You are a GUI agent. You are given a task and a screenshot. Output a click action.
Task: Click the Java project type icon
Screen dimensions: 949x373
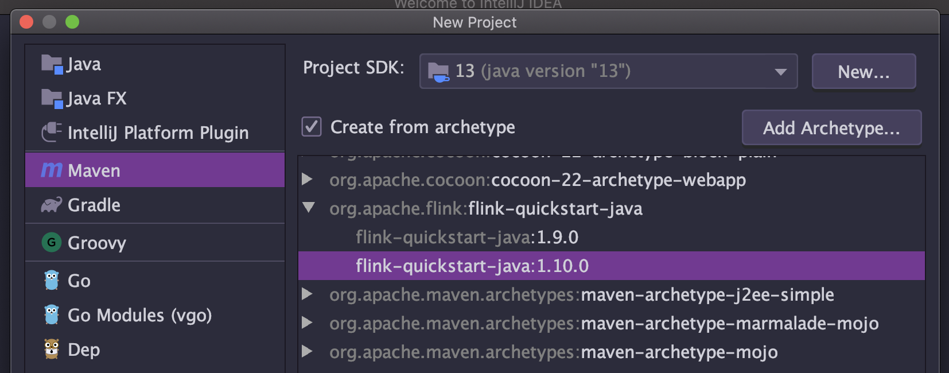tap(52, 64)
